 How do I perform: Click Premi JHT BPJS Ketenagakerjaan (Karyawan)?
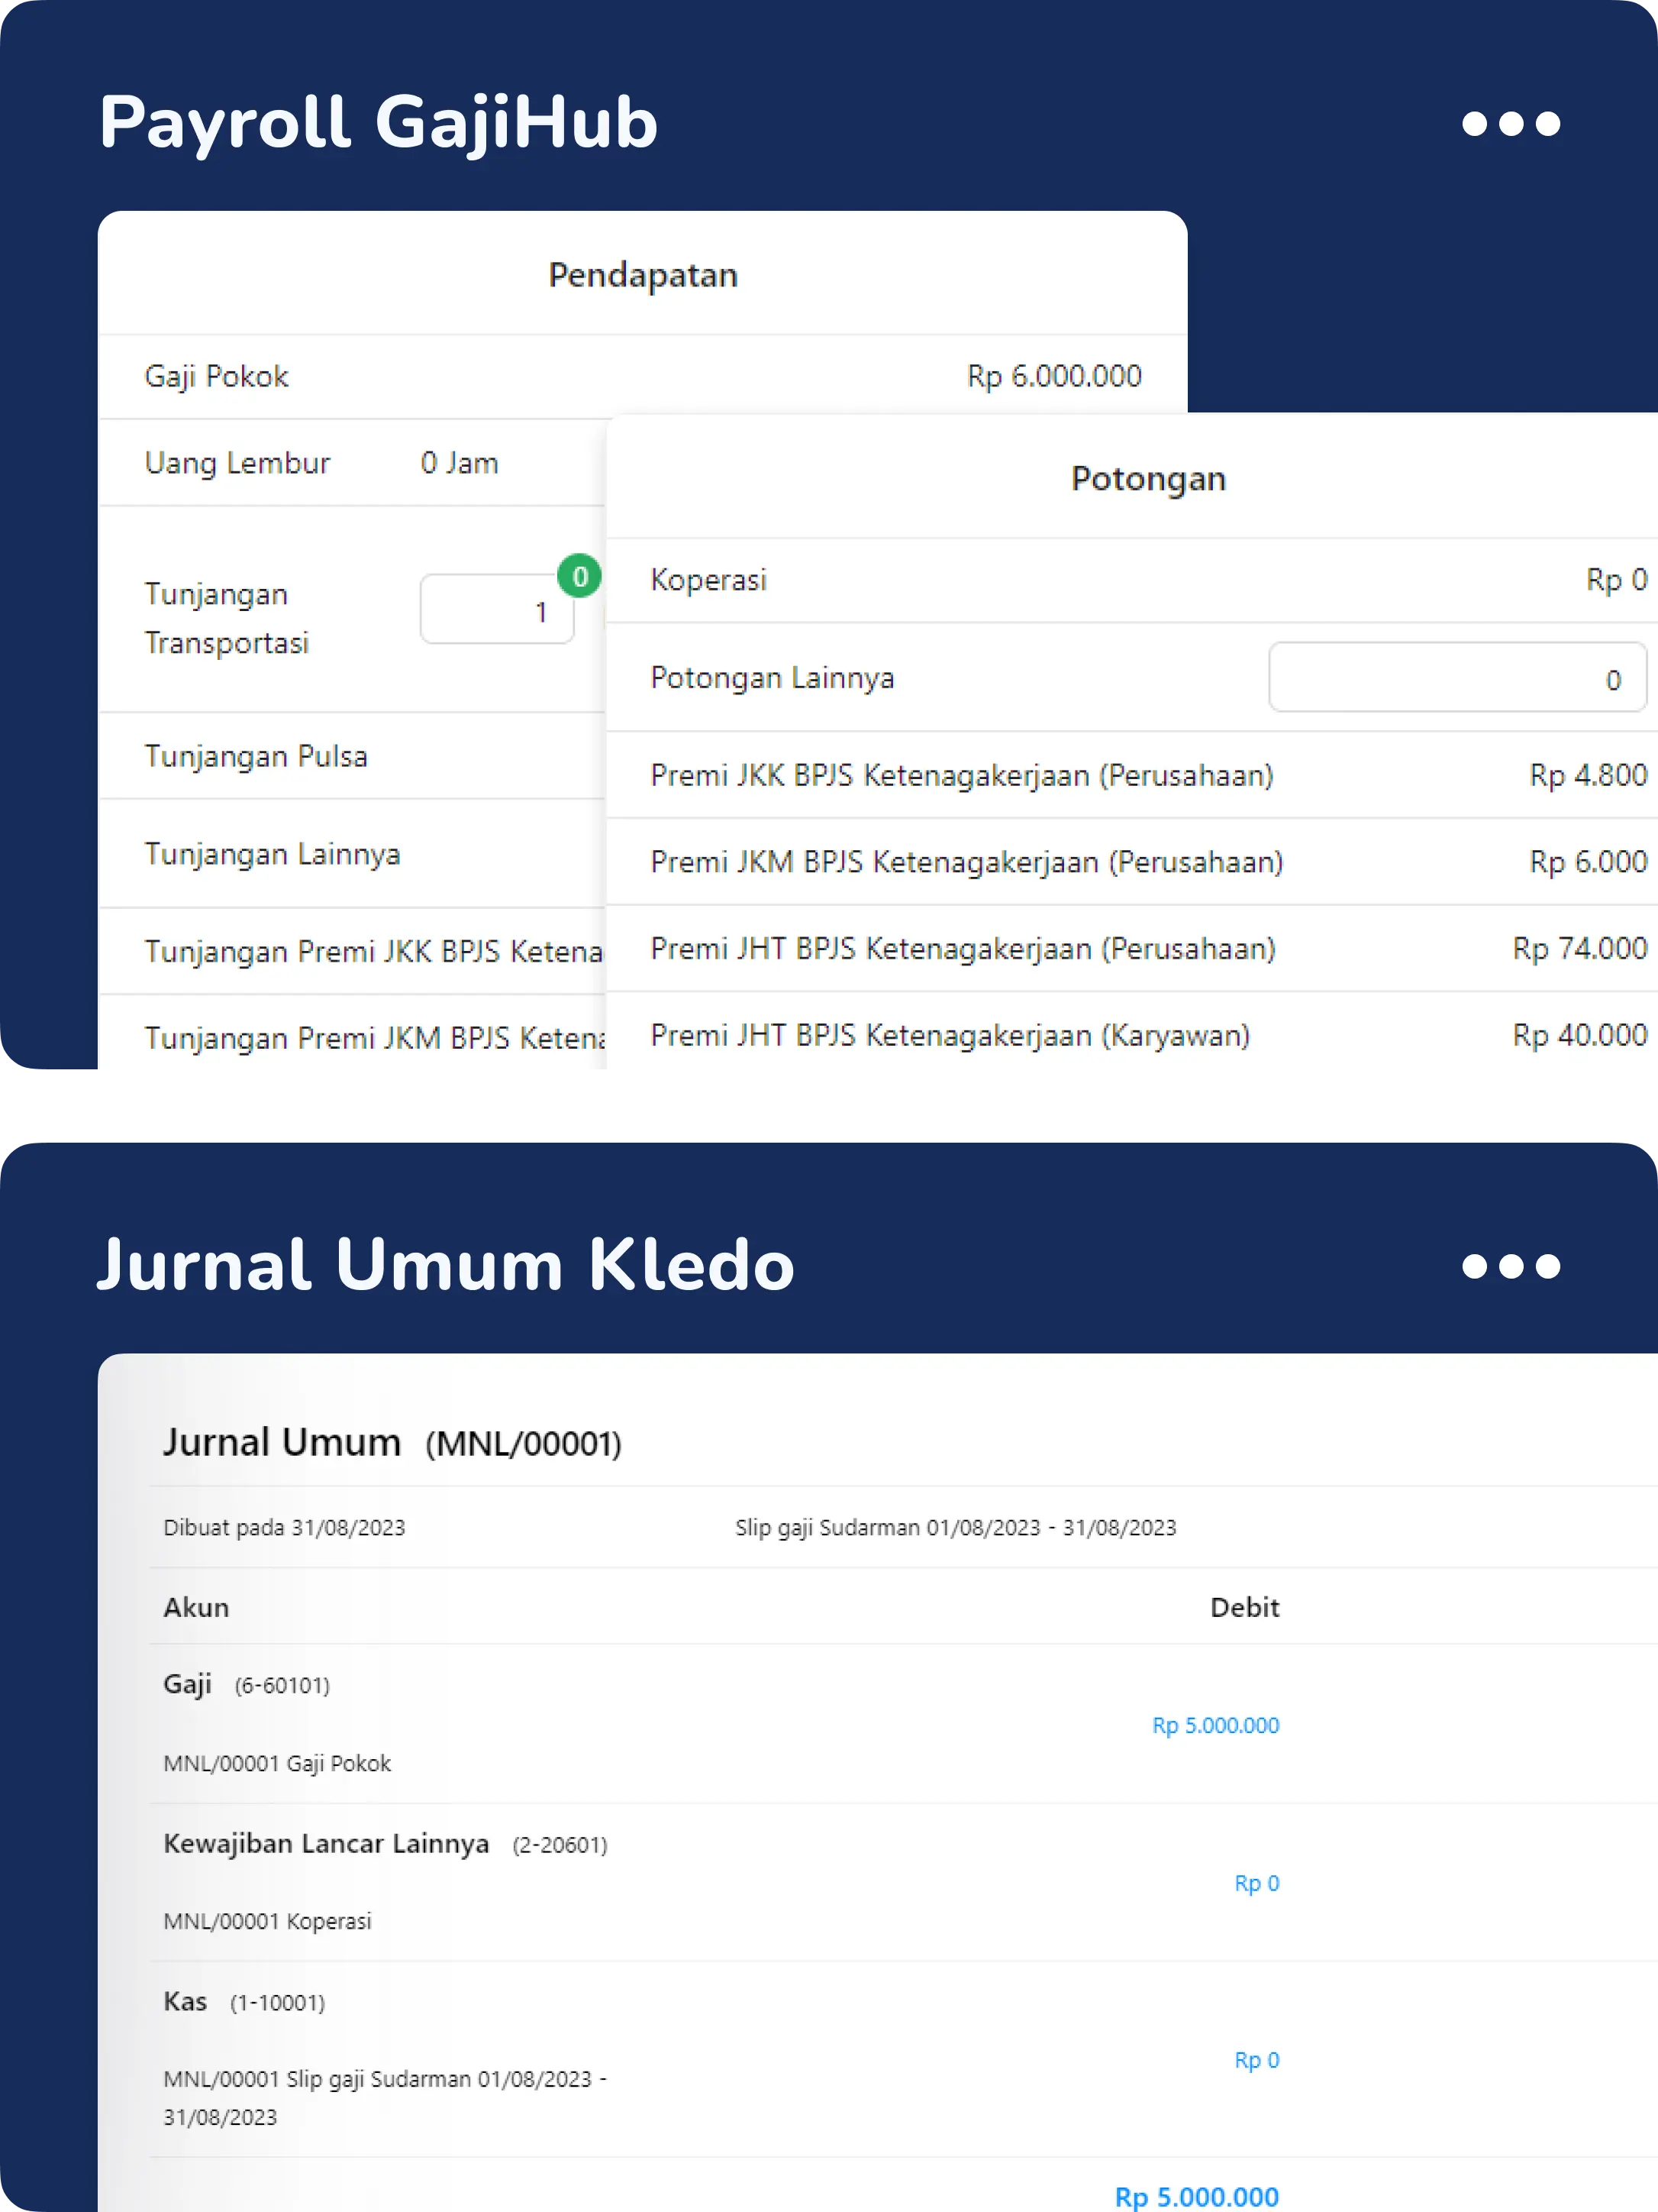(950, 1035)
